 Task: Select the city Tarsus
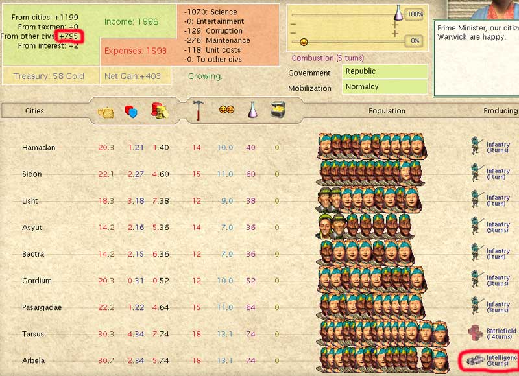click(33, 334)
